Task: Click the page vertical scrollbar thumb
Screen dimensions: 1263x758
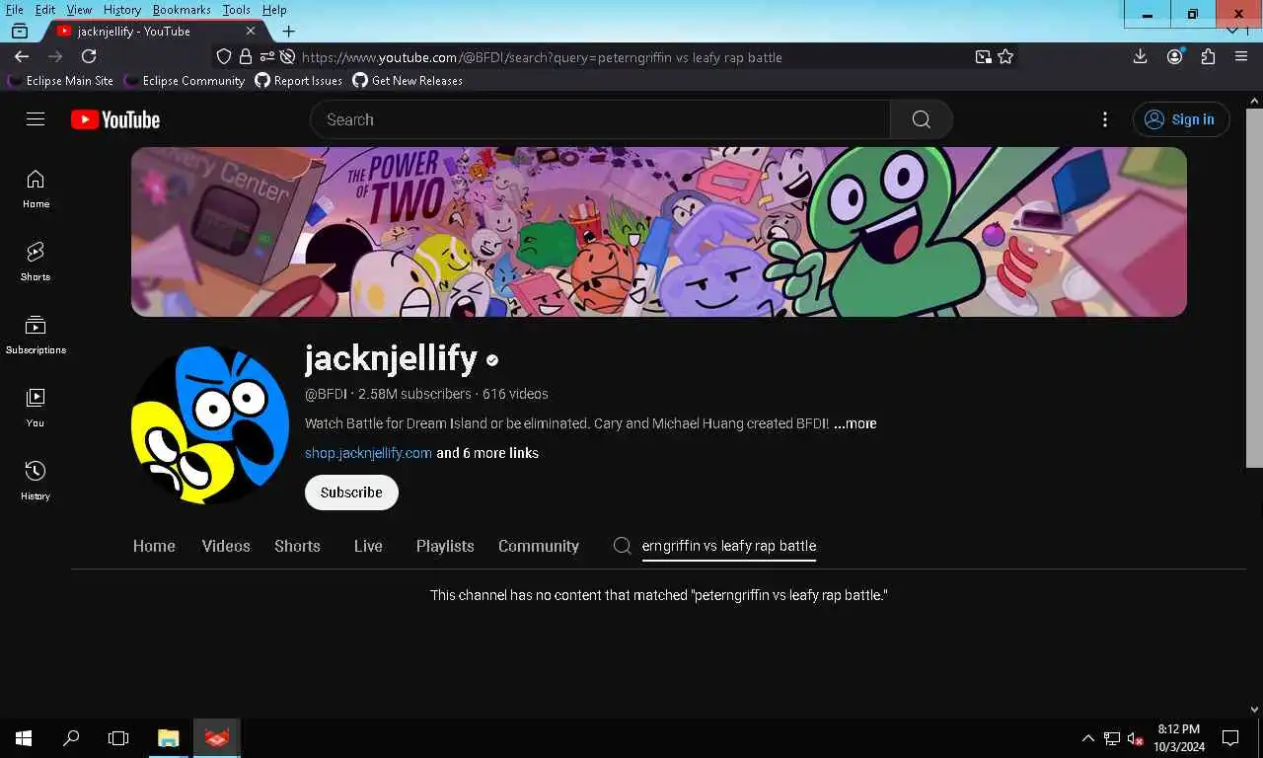Action: [x=1254, y=286]
